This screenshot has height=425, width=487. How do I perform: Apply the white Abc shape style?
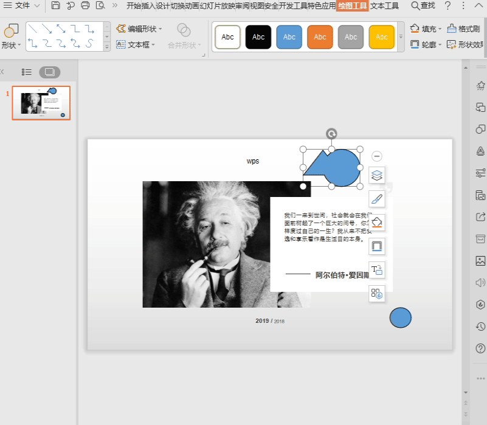[227, 37]
